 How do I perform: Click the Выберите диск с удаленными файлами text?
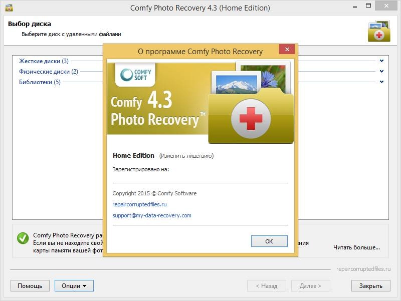[x=71, y=34]
